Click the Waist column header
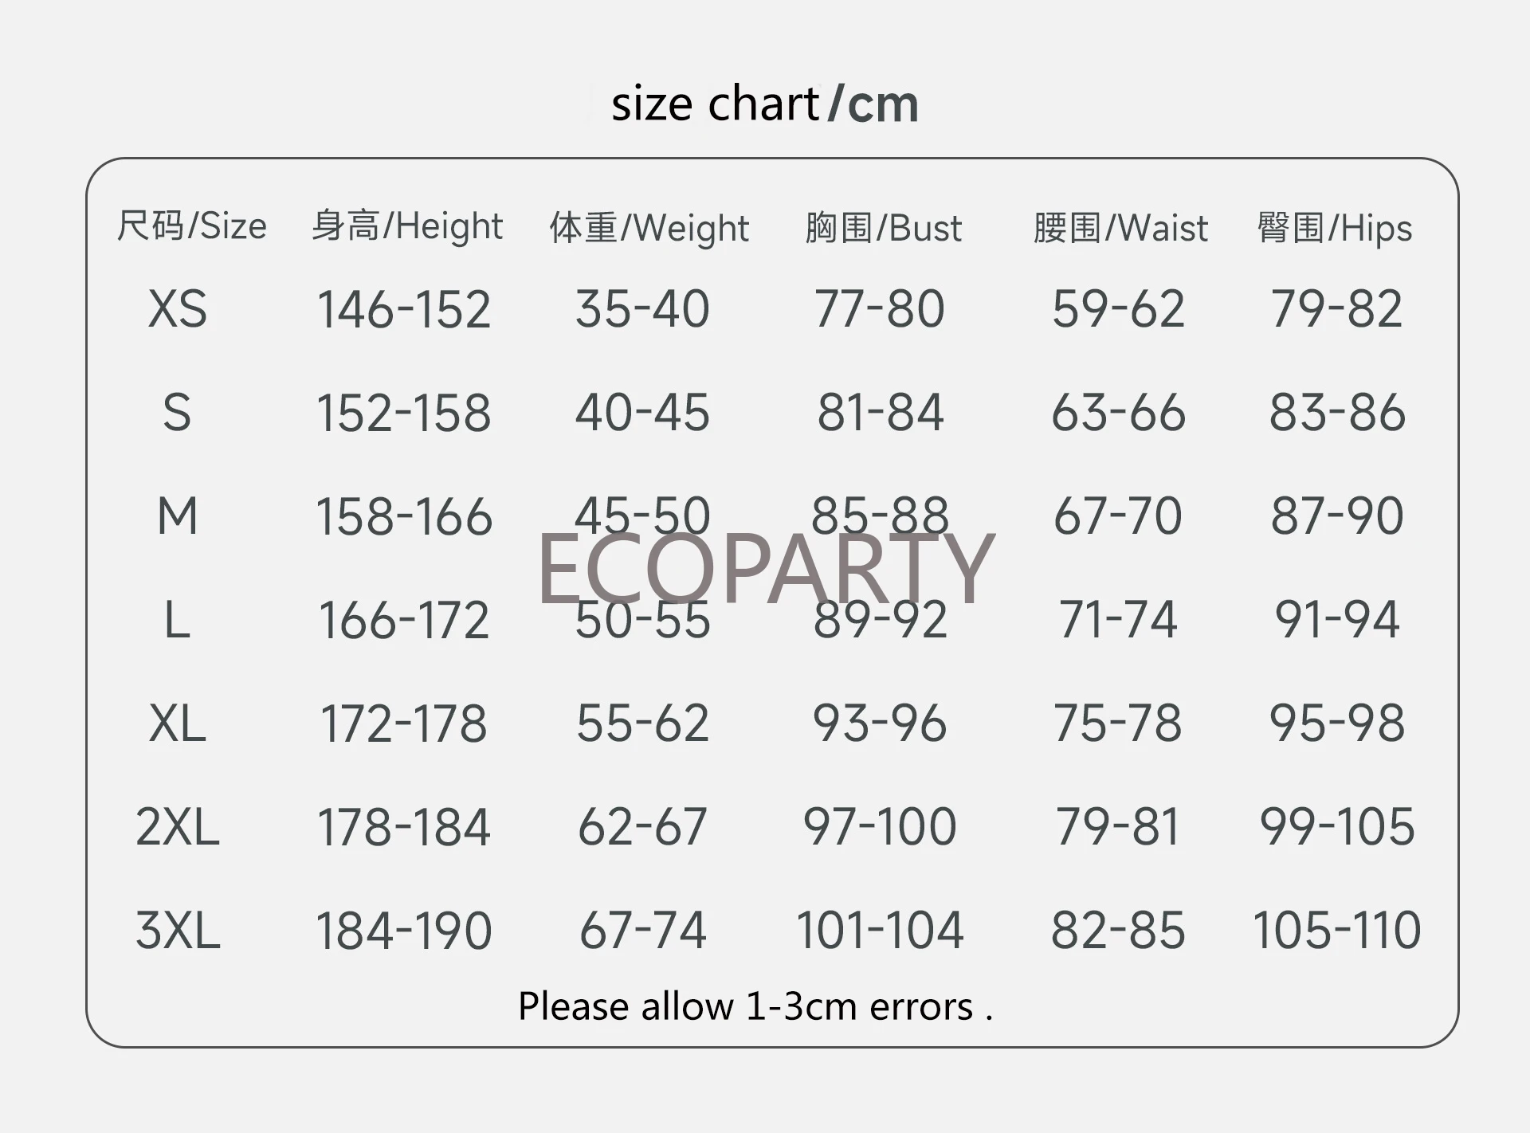Viewport: 1530px width, 1133px height. pyautogui.click(x=1120, y=228)
